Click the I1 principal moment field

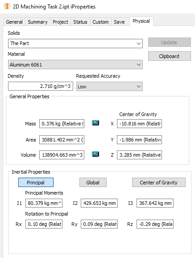[x=44, y=203]
